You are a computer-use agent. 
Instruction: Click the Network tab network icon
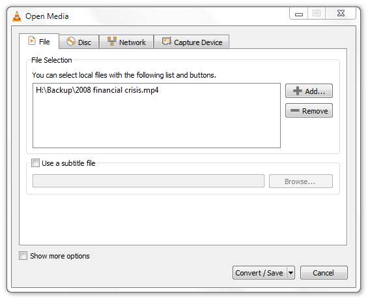click(x=112, y=41)
